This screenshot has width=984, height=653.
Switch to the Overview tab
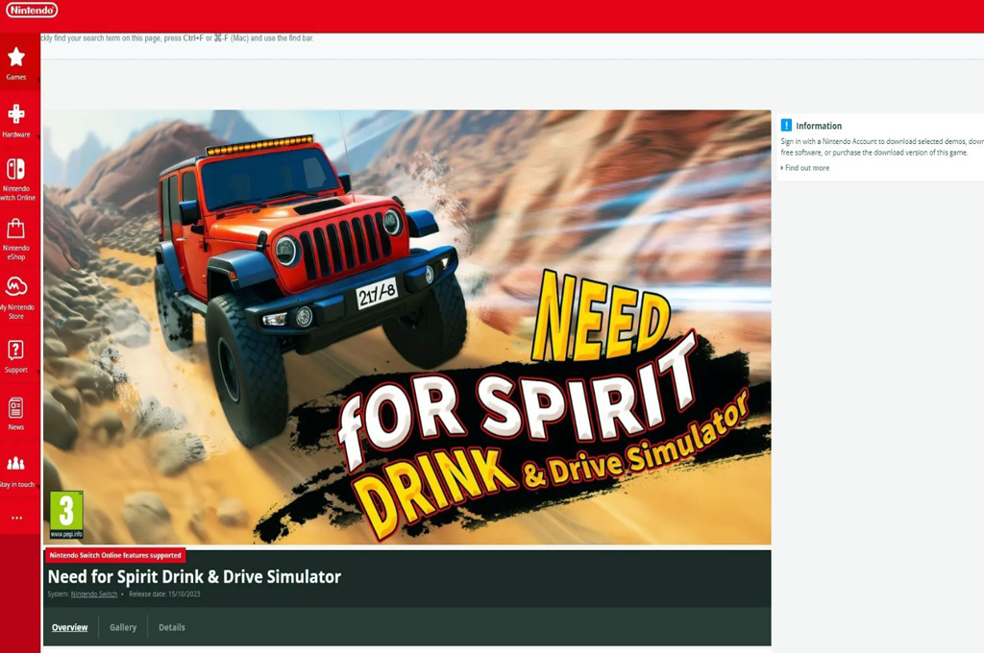tap(69, 627)
